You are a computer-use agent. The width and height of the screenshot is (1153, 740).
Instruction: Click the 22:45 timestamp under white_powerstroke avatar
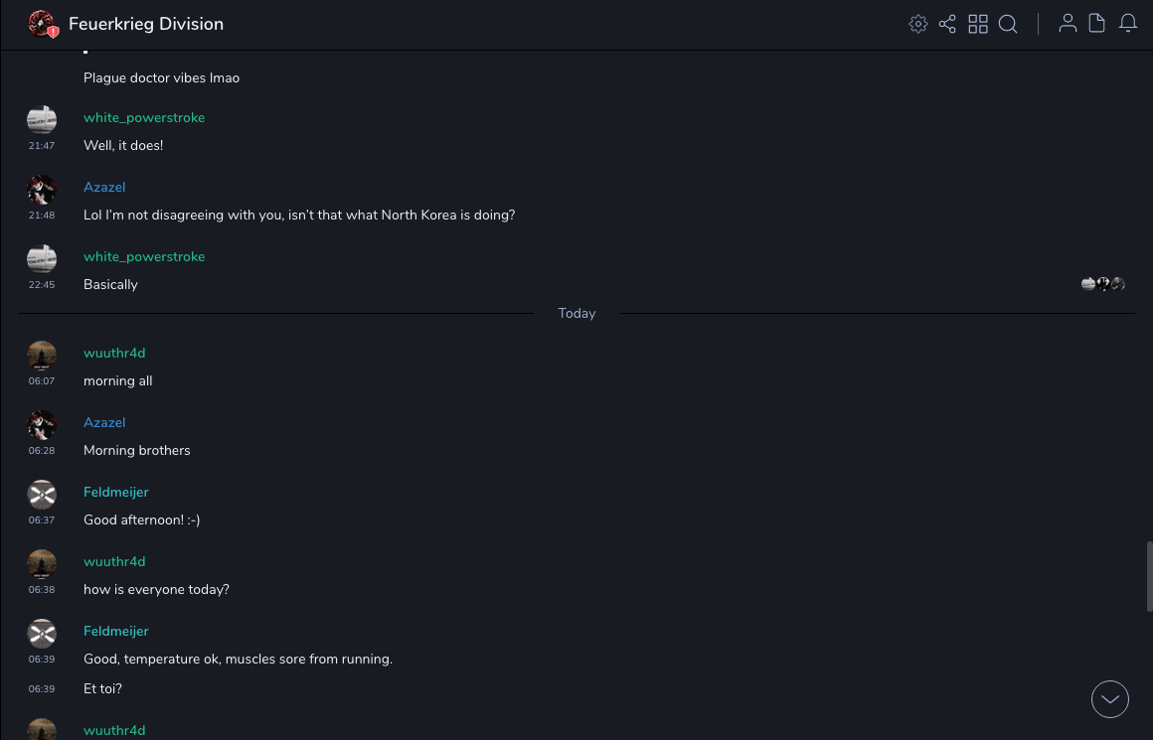click(42, 284)
